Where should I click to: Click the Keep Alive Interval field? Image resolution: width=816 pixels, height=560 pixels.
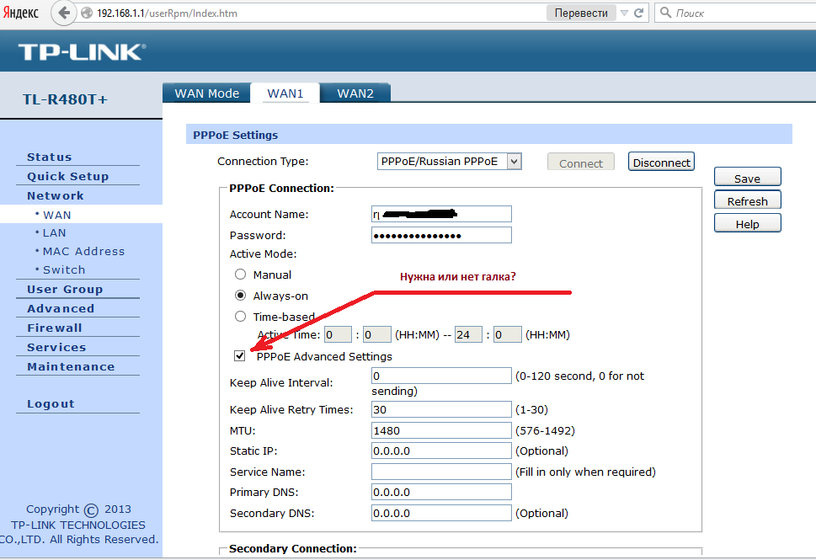[441, 376]
